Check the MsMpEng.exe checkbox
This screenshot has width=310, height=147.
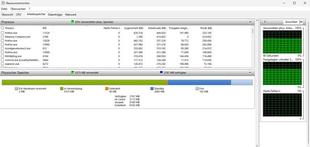coord(2,56)
